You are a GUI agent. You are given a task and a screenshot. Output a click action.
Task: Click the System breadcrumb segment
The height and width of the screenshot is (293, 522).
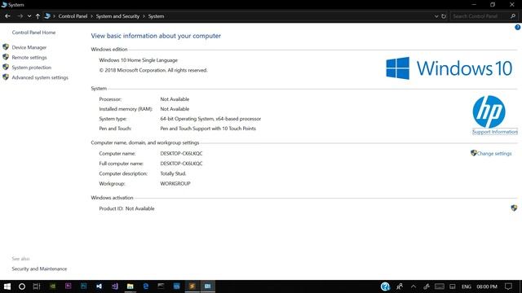[156, 16]
